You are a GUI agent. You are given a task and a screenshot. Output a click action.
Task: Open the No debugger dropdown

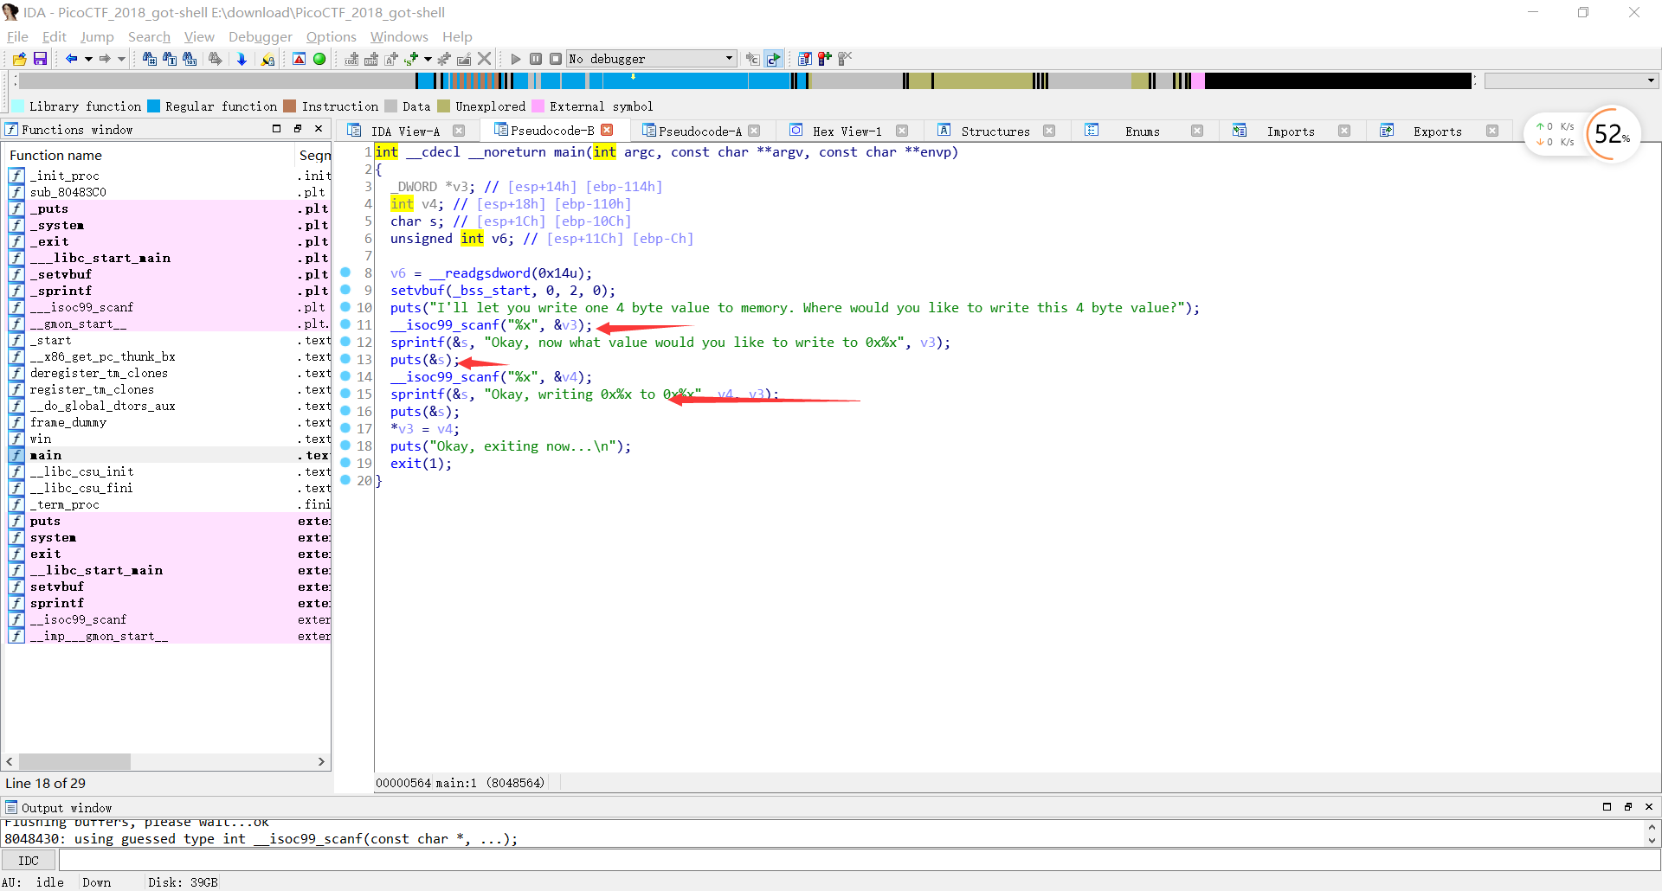point(651,59)
